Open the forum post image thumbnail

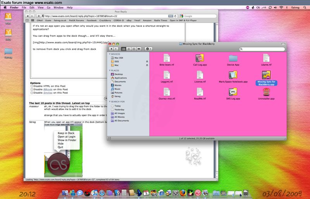tap(63, 150)
